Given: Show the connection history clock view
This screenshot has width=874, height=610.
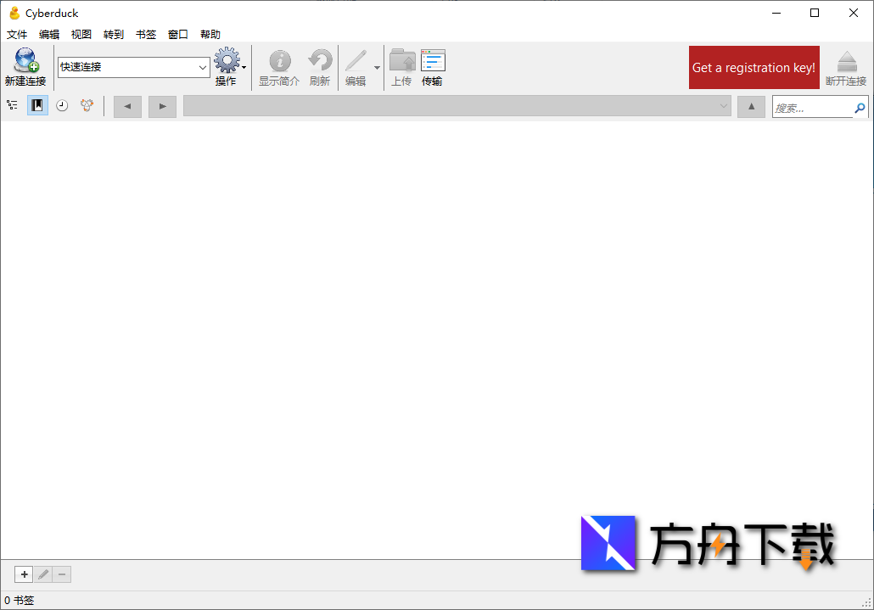Looking at the screenshot, I should coord(62,105).
